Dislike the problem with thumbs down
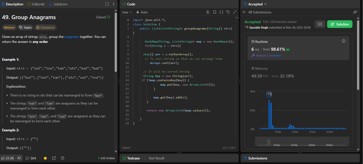The image size is (363, 164). (19, 158)
